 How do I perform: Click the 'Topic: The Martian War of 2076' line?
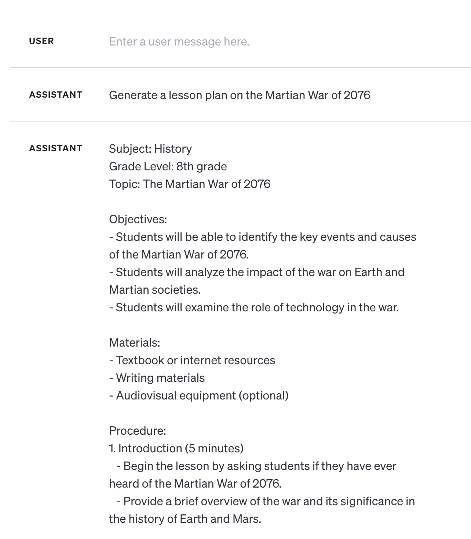coord(190,184)
